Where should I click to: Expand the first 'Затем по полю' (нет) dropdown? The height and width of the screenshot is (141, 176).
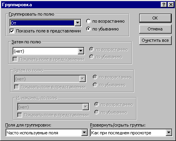pos(81,51)
